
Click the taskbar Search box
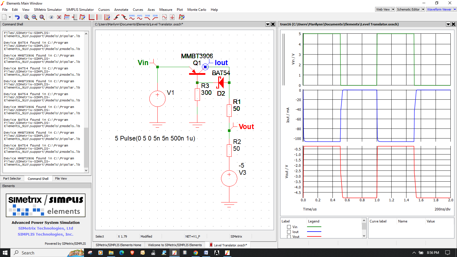coord(47,253)
